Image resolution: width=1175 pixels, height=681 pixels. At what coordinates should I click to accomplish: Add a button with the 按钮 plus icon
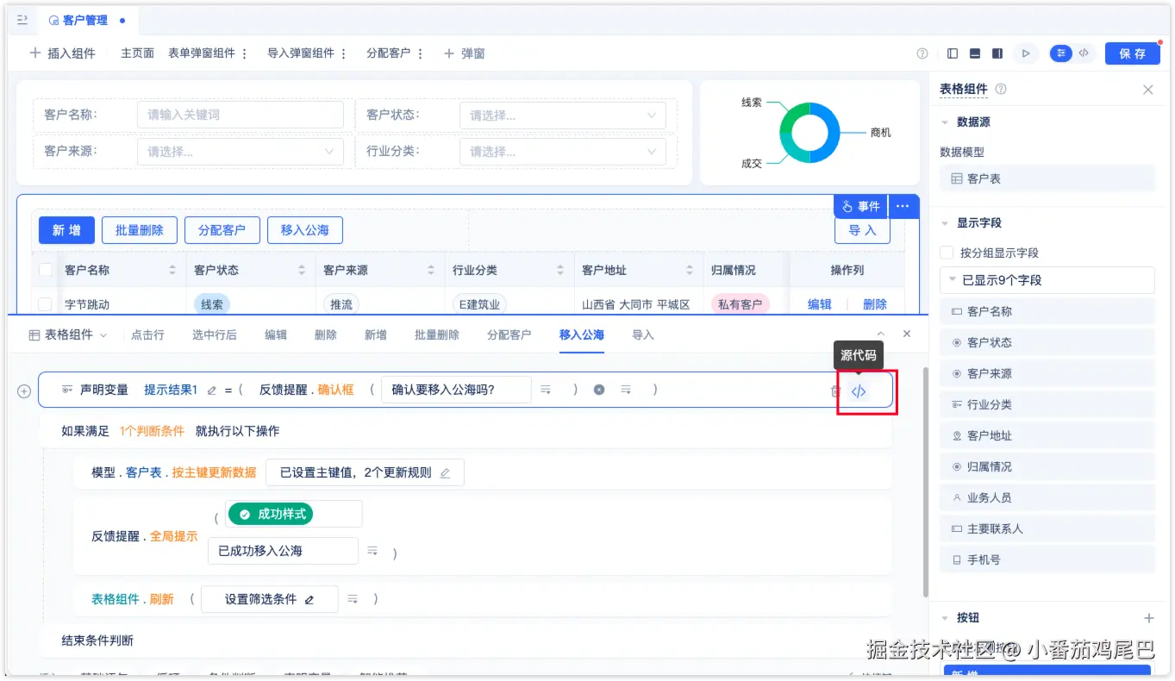tap(1148, 618)
